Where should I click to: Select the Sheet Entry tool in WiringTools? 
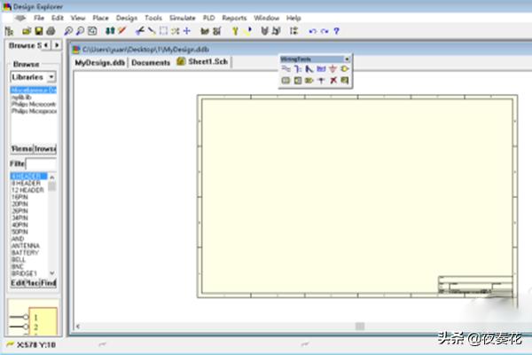298,81
